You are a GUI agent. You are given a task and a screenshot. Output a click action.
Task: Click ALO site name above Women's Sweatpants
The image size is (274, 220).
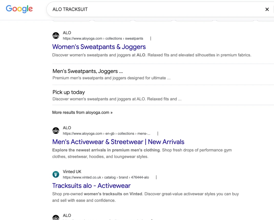[x=67, y=33]
